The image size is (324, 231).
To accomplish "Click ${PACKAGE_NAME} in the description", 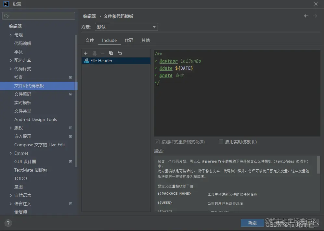I will pos(174,193).
